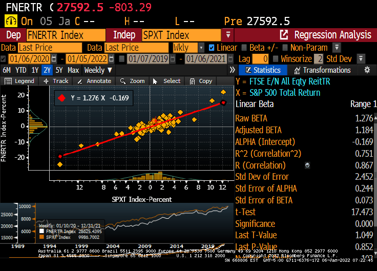Click the Copy chart button

(201, 81)
